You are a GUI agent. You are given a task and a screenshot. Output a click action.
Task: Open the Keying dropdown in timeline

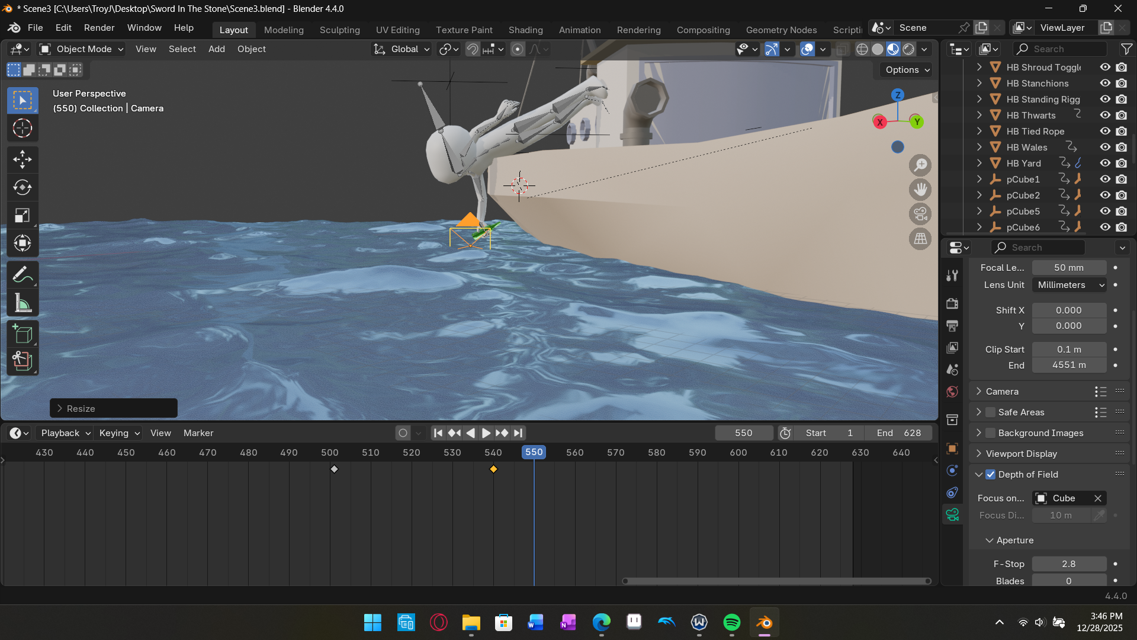120,433
